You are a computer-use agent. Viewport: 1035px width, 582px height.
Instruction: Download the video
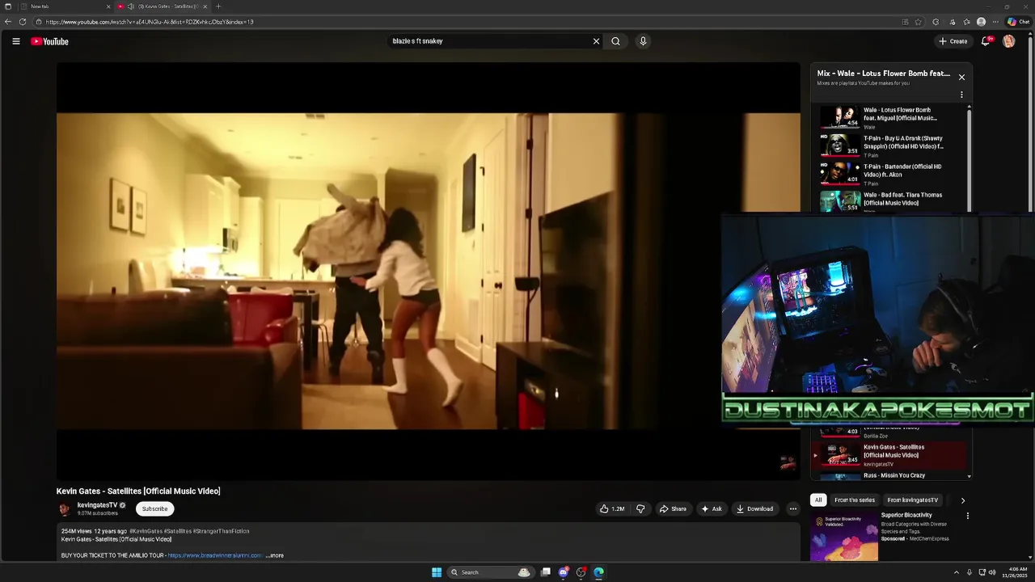(x=754, y=508)
